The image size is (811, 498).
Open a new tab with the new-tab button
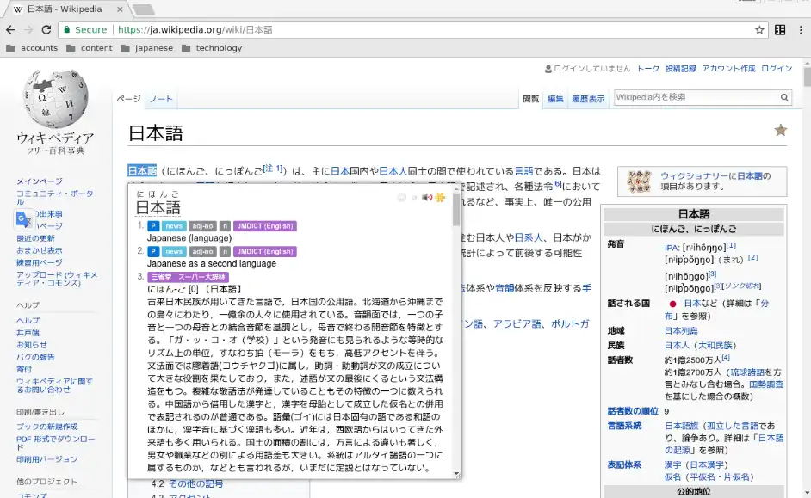tap(143, 9)
